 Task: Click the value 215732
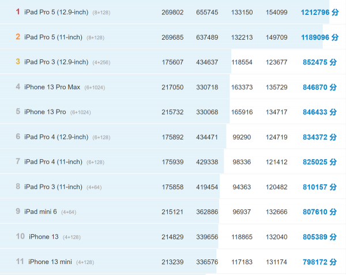[172, 112]
